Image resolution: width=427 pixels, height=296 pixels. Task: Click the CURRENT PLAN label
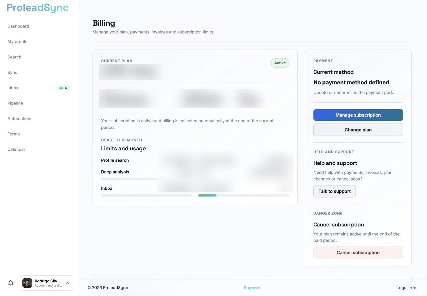click(x=117, y=61)
